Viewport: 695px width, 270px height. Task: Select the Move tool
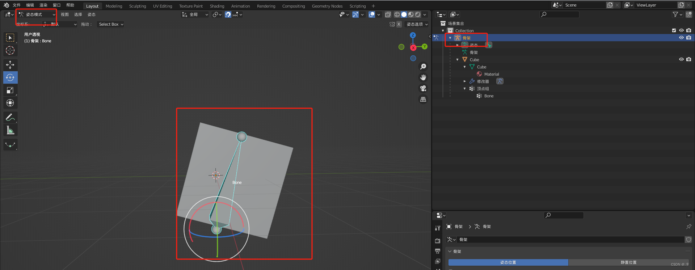(10, 65)
